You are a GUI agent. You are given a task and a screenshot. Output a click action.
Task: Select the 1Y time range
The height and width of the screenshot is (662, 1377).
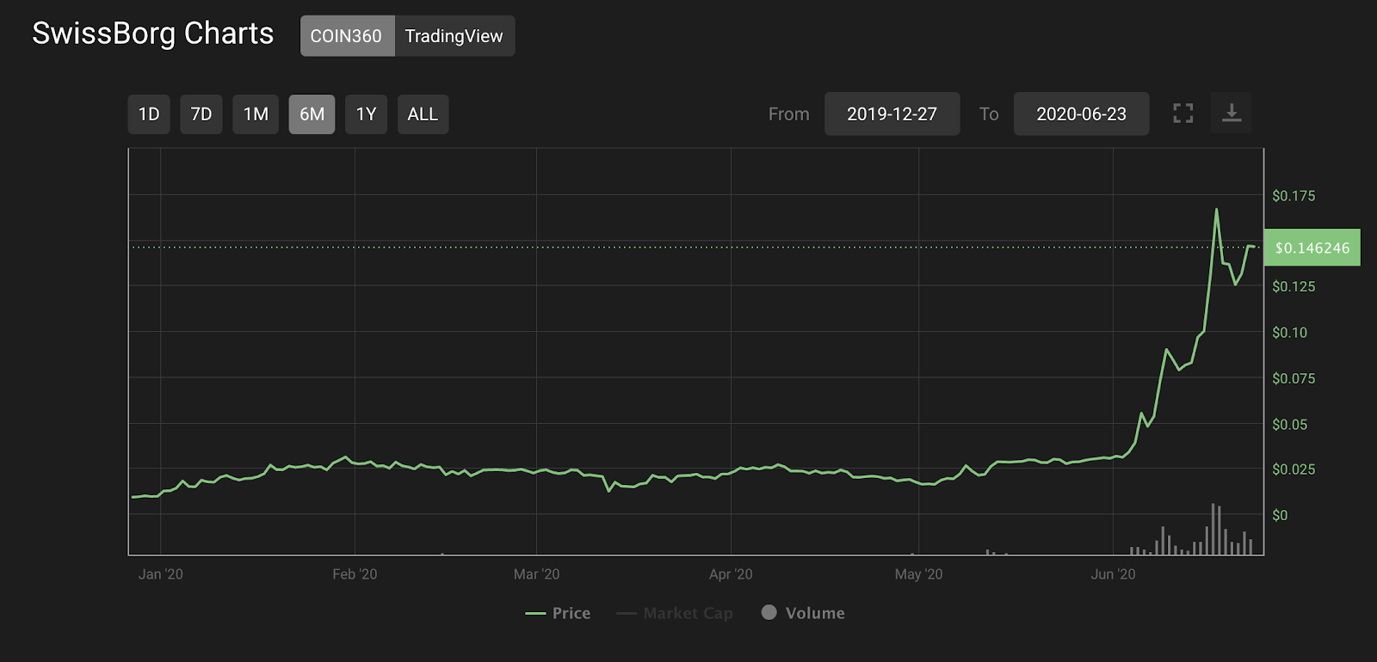pyautogui.click(x=367, y=114)
